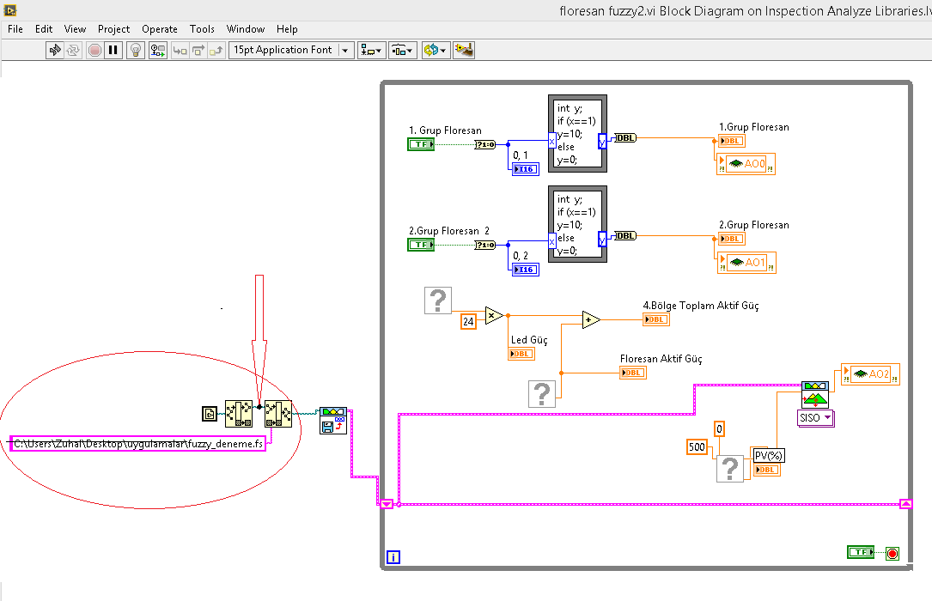Select the 2.Grup Floresan 2 boolean terminal
The height and width of the screenshot is (601, 932).
(x=421, y=245)
